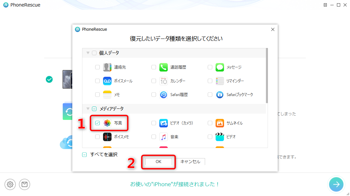Image resolution: width=350 pixels, height=196 pixels.
Task: Toggle the 個人データ group checkbox
Action: pyautogui.click(x=94, y=53)
